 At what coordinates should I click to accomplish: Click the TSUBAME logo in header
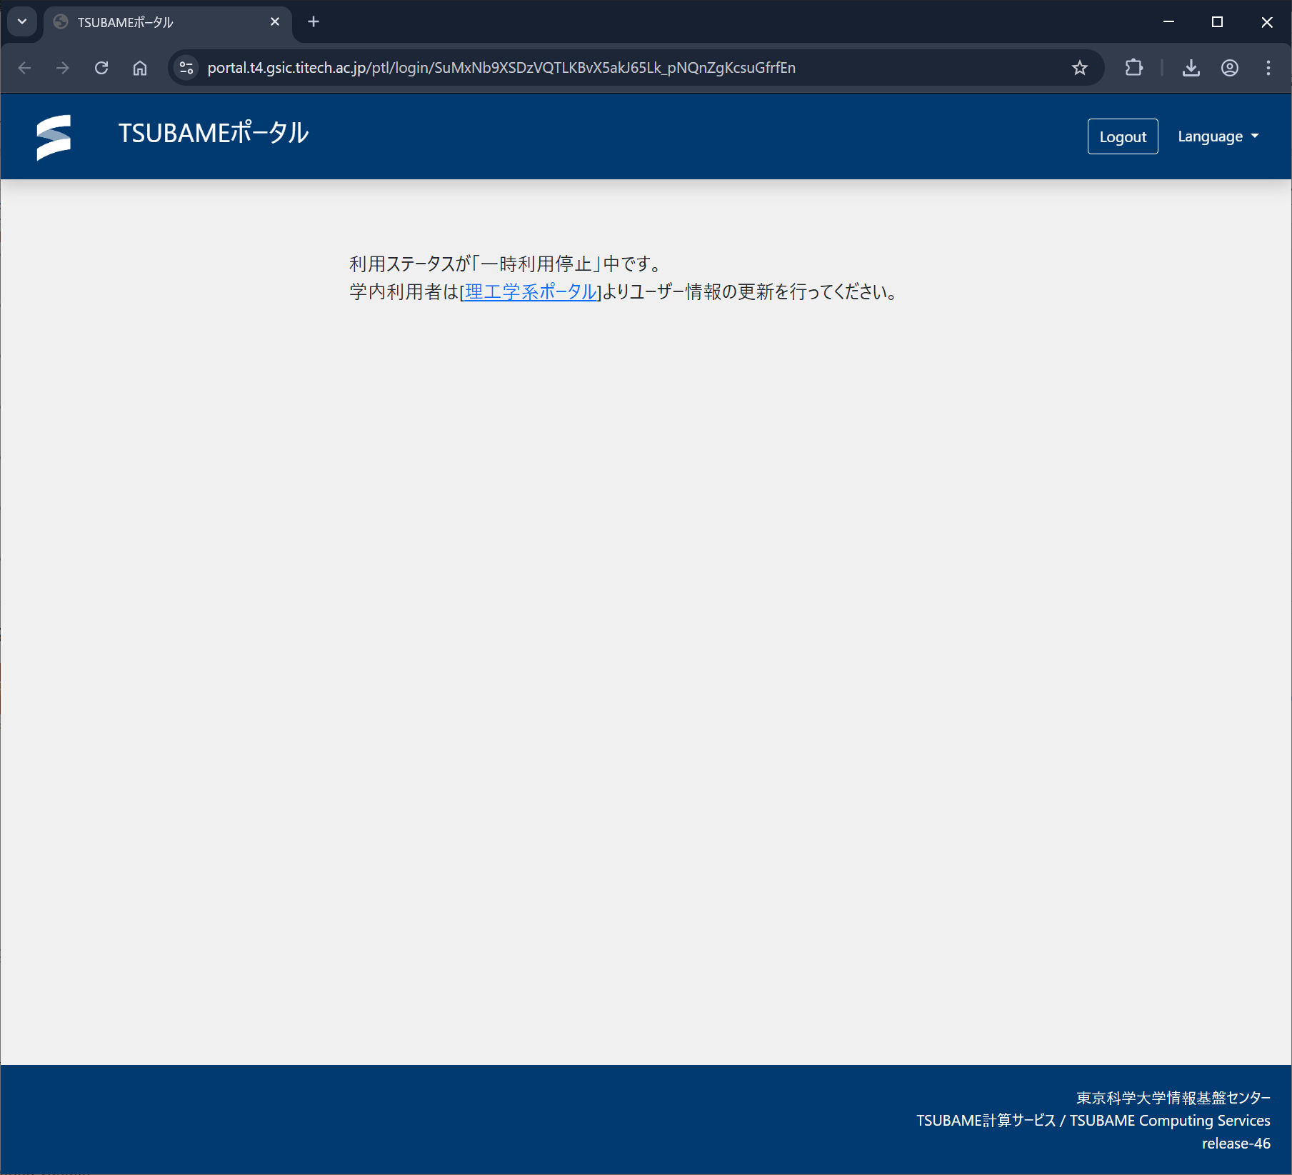pos(54,136)
